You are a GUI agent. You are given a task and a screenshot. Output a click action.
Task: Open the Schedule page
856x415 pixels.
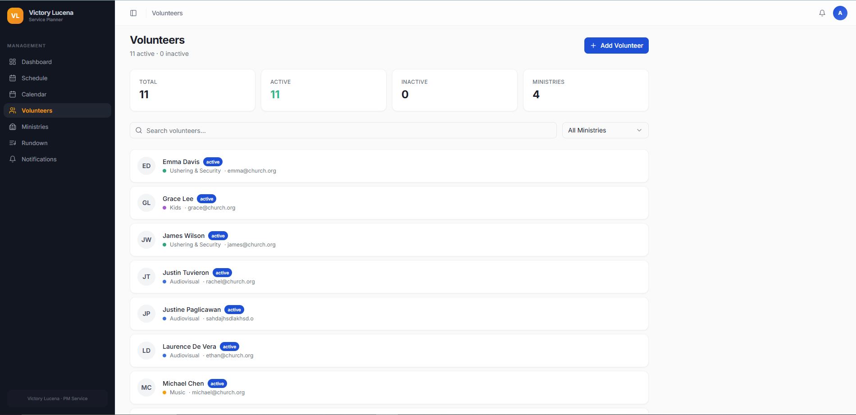click(x=57, y=78)
